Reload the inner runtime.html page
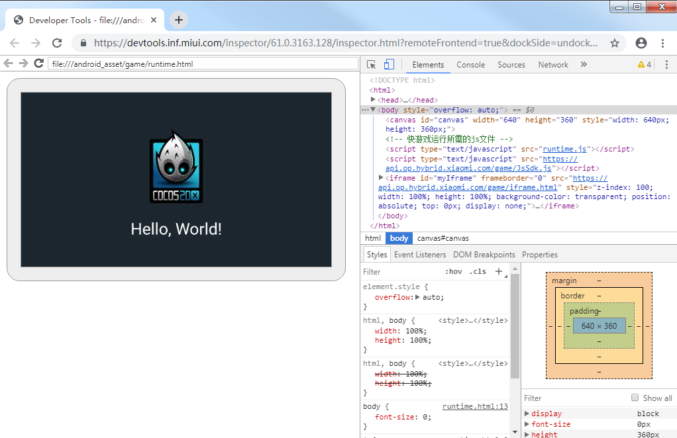677x438 pixels. (x=39, y=64)
